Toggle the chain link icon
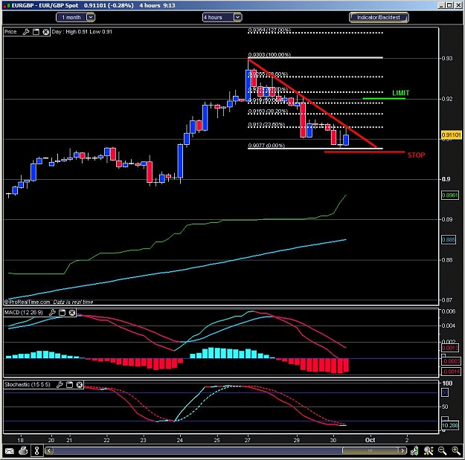465x460 pixels. point(36,451)
